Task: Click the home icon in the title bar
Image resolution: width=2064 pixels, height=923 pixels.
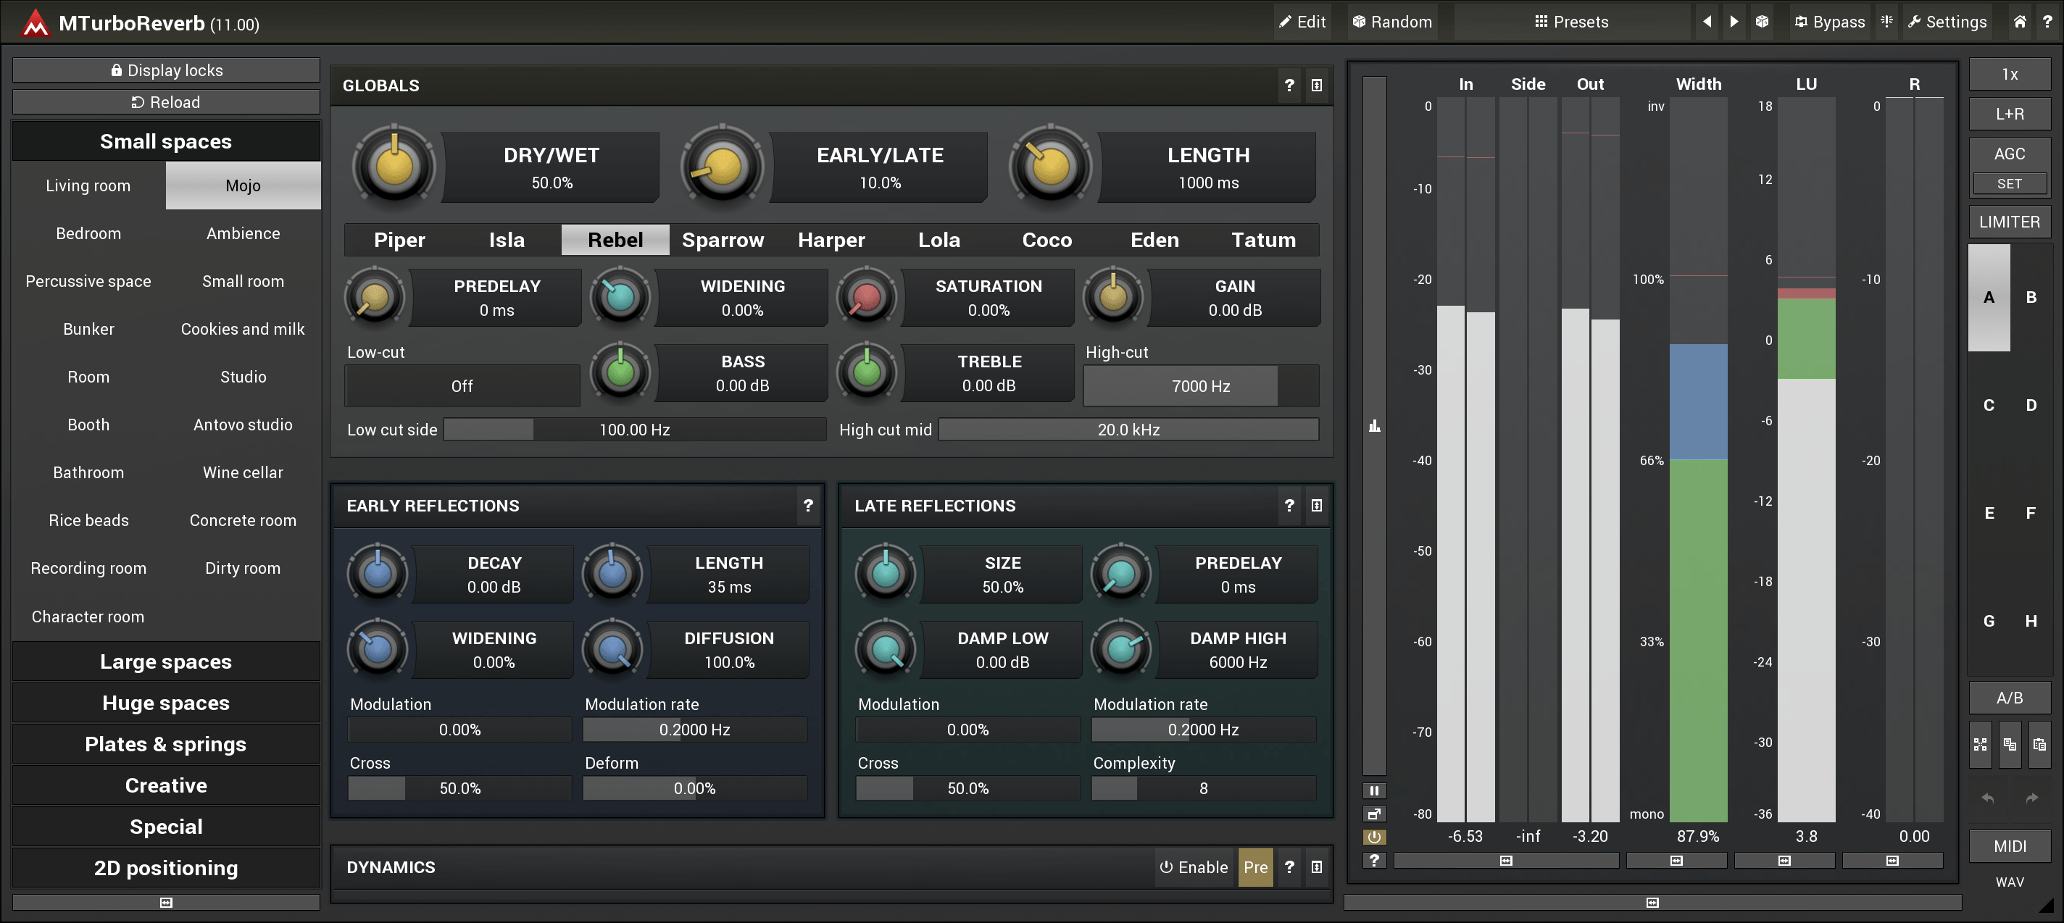Action: tap(2018, 22)
